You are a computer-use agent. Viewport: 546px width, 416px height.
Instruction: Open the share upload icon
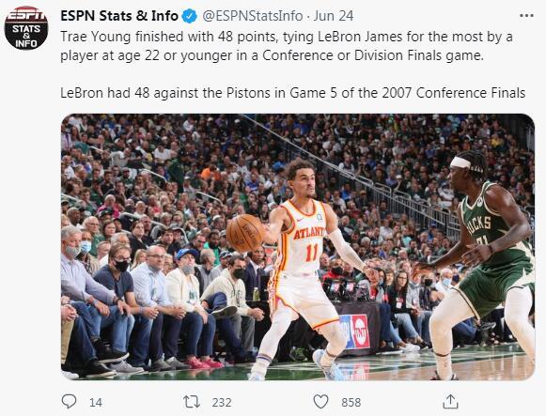[450, 401]
